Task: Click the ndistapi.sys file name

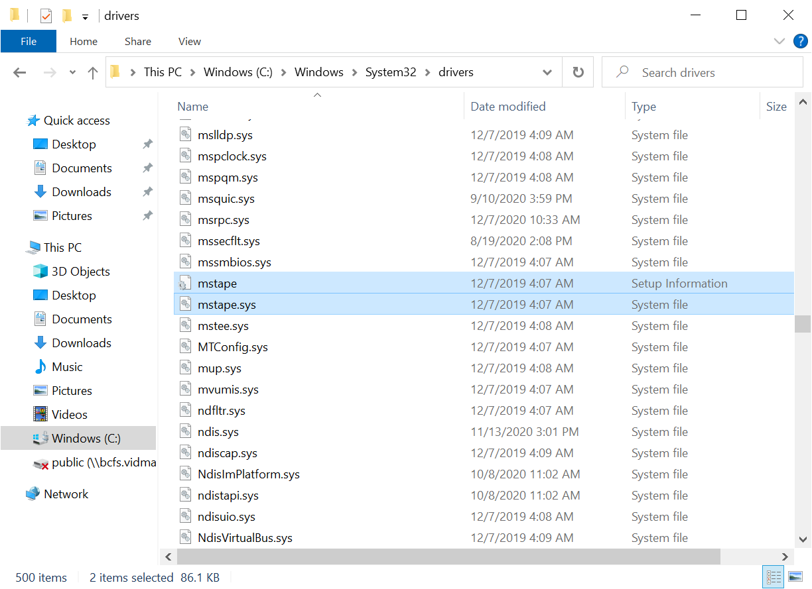Action: 228,496
